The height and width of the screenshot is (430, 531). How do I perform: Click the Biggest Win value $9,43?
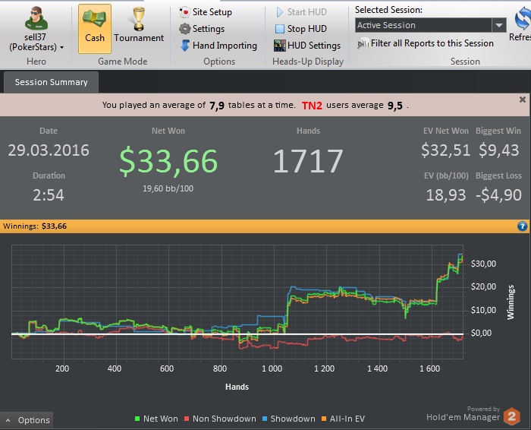pos(499,150)
